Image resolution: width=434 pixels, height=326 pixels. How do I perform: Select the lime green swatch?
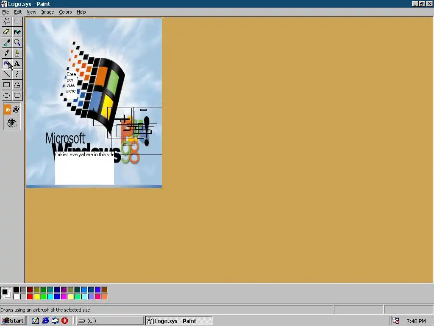click(44, 297)
